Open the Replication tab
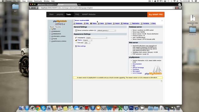This screenshot has width=199, height=112. pos(135,24)
